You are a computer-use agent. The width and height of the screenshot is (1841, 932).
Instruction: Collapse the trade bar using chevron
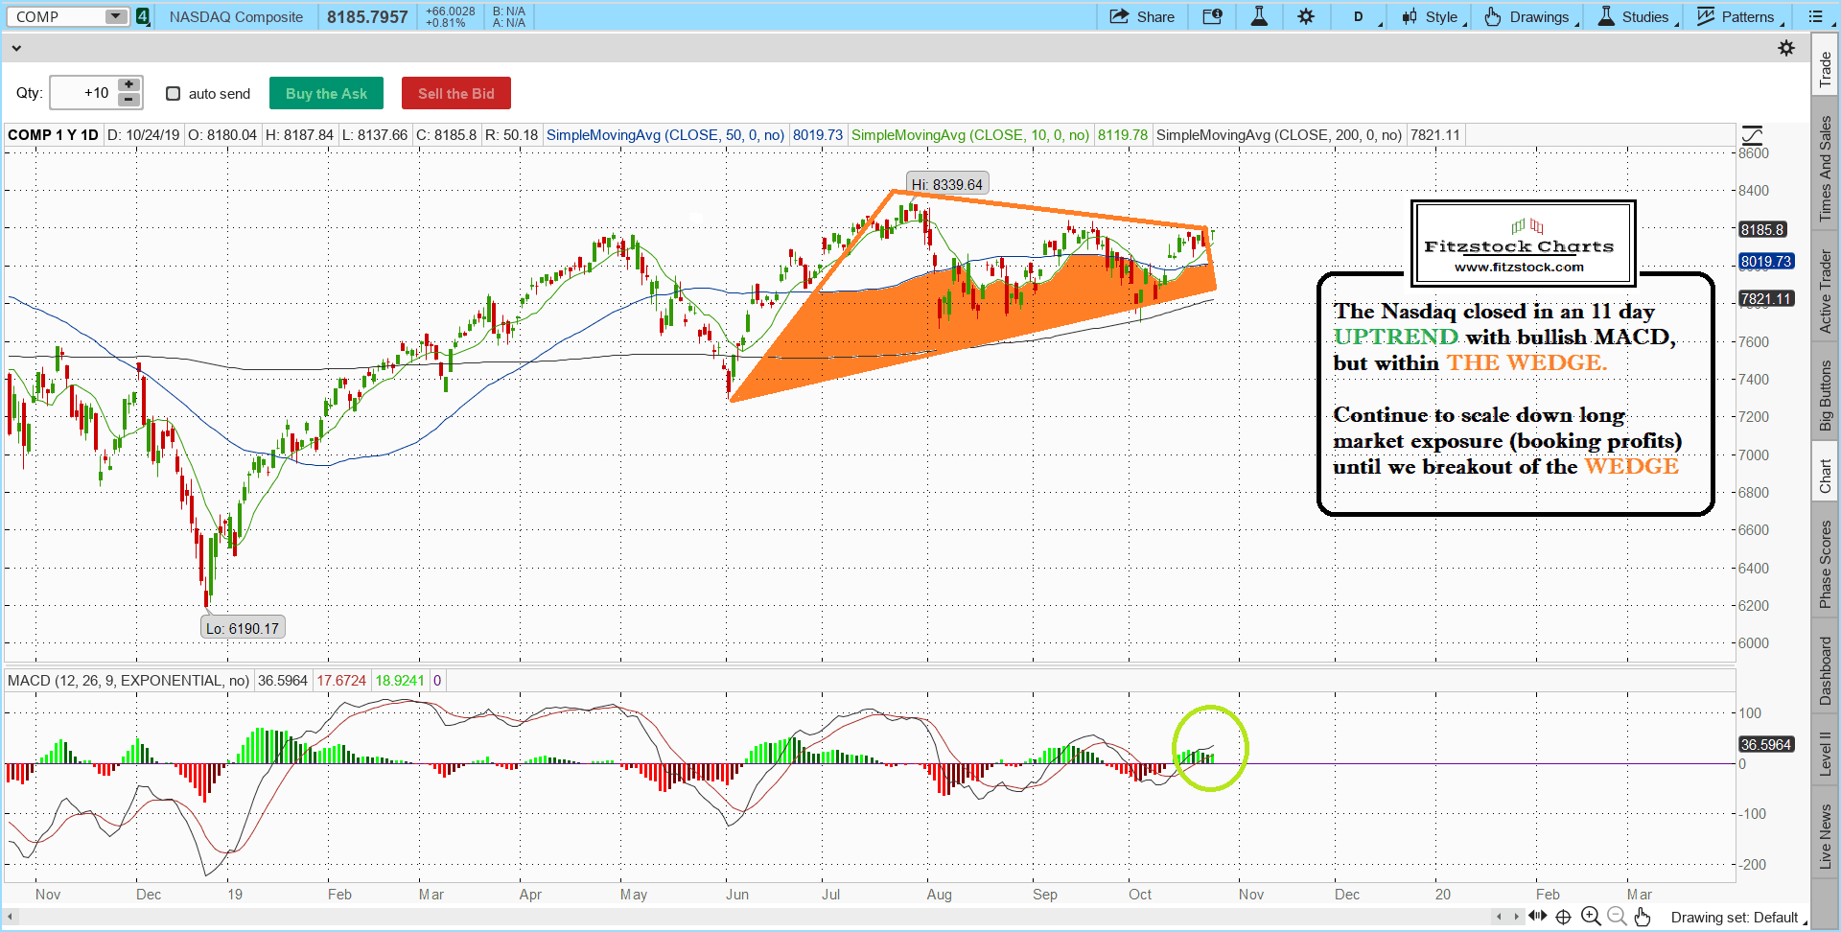coord(16,48)
